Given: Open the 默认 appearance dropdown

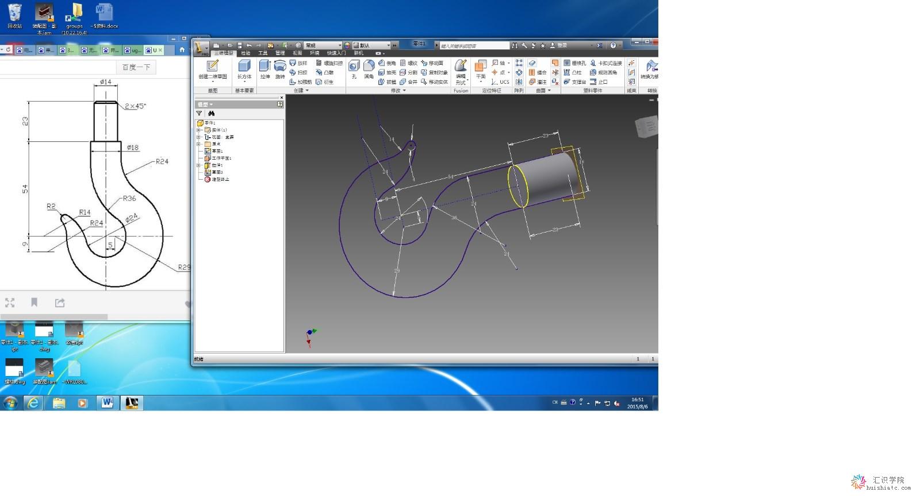Looking at the screenshot, I should 371,45.
